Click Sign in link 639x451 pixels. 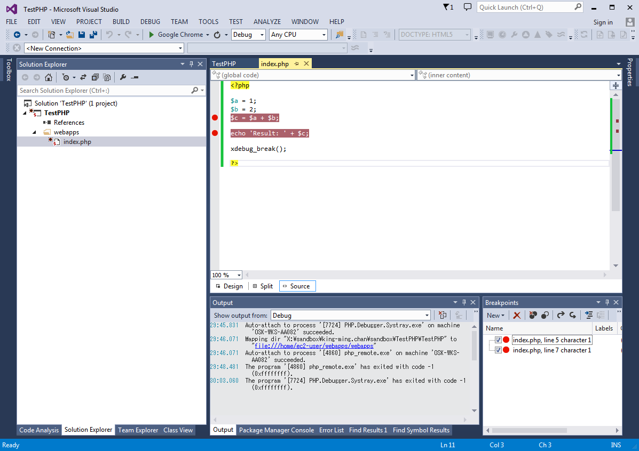click(x=603, y=22)
